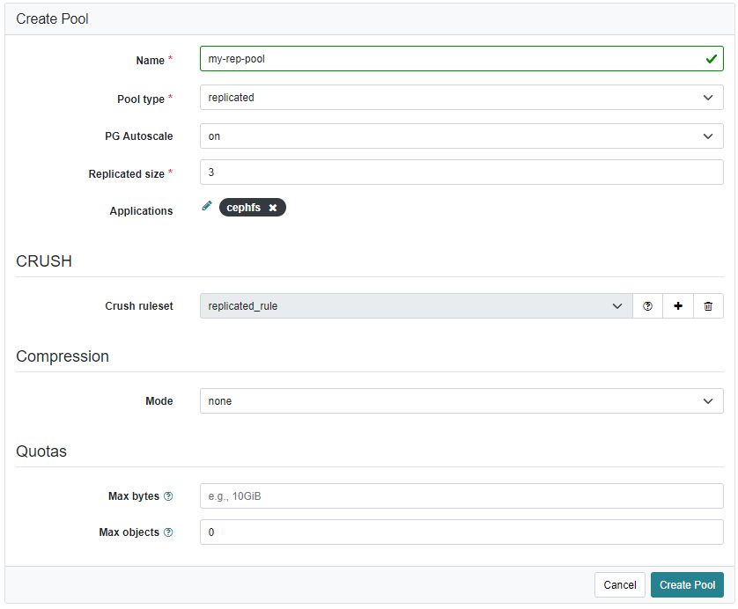738x609 pixels.
Task: Expand the Pool type dropdown
Action: pyautogui.click(x=461, y=98)
